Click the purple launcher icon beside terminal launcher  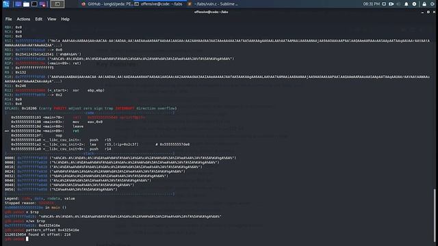point(42,4)
